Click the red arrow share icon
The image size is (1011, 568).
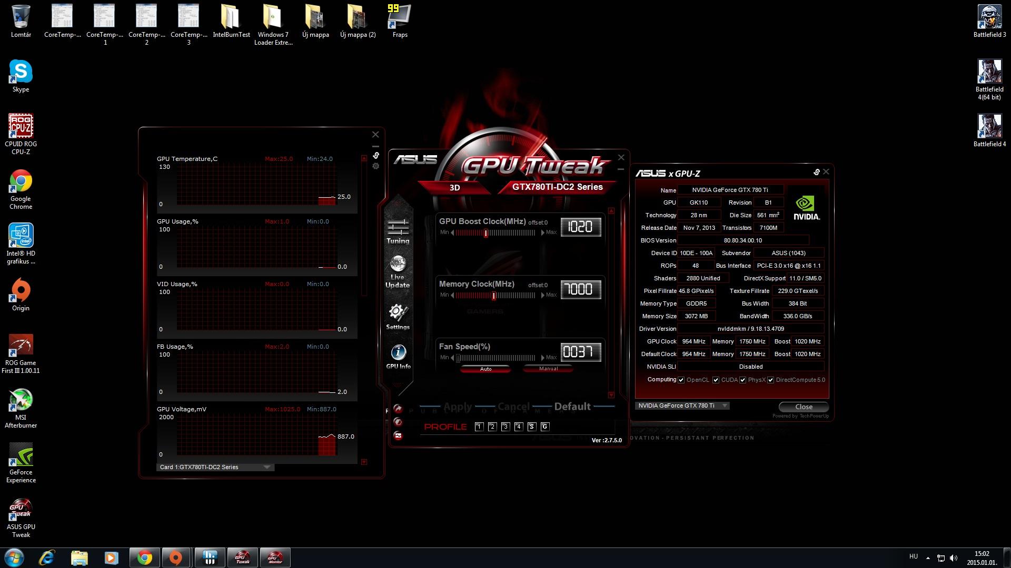(x=398, y=409)
